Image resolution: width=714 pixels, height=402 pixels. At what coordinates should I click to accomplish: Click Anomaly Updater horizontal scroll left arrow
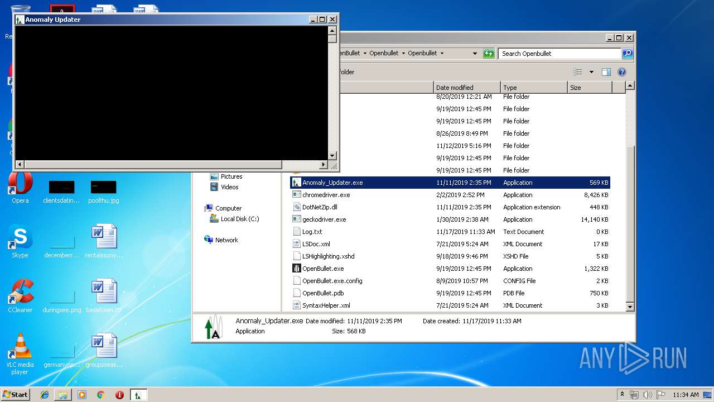coord(20,165)
